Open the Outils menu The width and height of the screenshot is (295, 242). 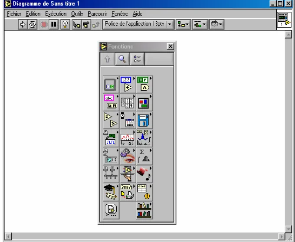point(77,14)
